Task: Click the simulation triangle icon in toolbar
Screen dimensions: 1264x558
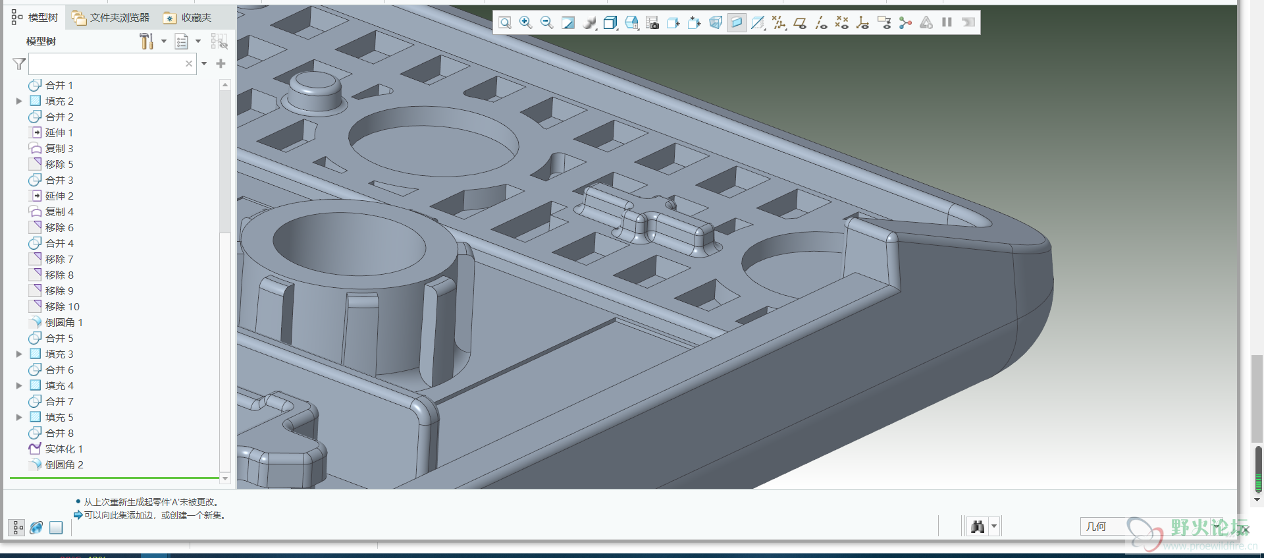Action: click(x=926, y=23)
